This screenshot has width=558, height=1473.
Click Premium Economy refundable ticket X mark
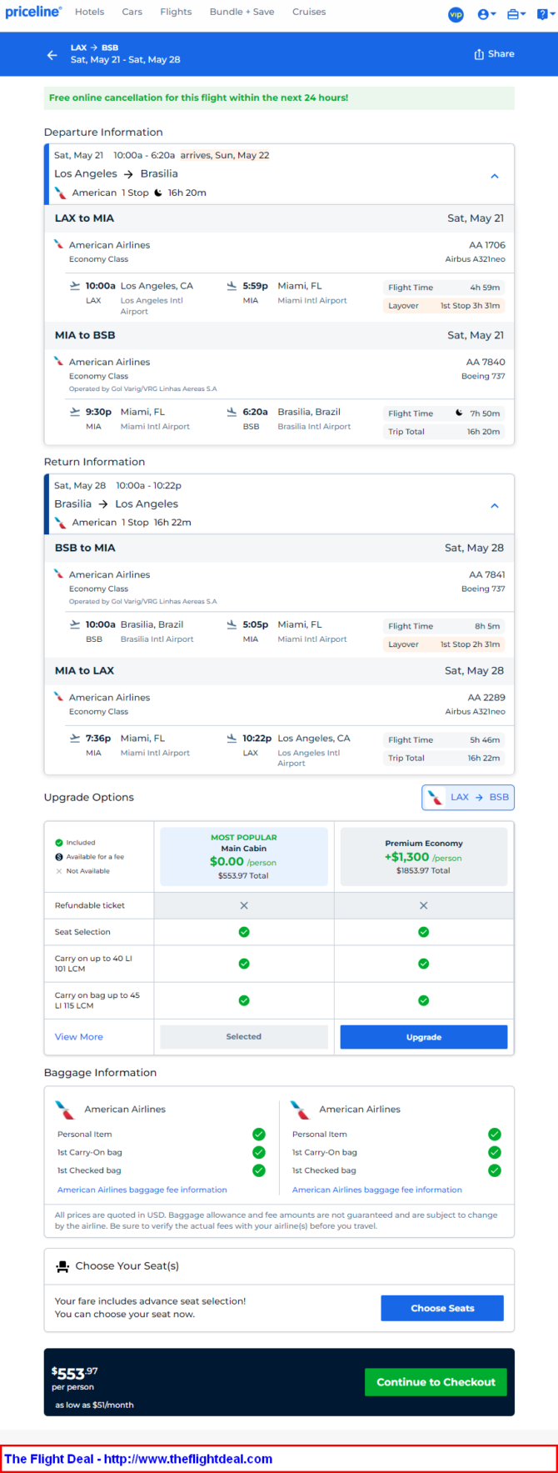pyautogui.click(x=424, y=905)
